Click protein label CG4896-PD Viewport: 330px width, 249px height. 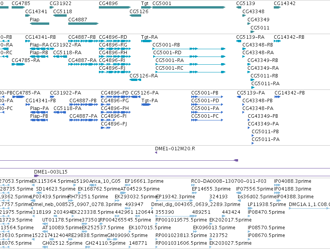coord(115,93)
